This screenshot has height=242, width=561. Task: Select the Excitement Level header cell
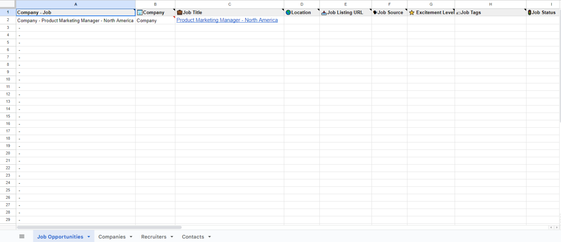click(x=431, y=12)
